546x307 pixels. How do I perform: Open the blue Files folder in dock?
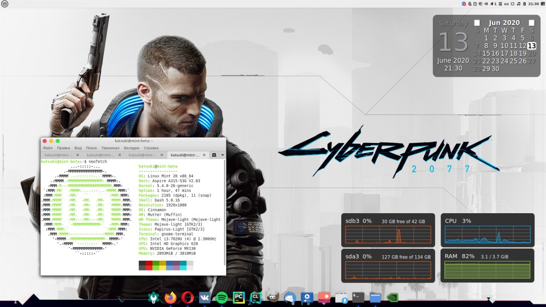tap(375, 298)
